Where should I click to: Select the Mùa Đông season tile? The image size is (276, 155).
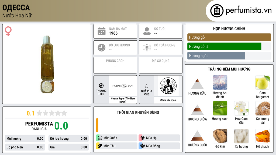point(159,146)
